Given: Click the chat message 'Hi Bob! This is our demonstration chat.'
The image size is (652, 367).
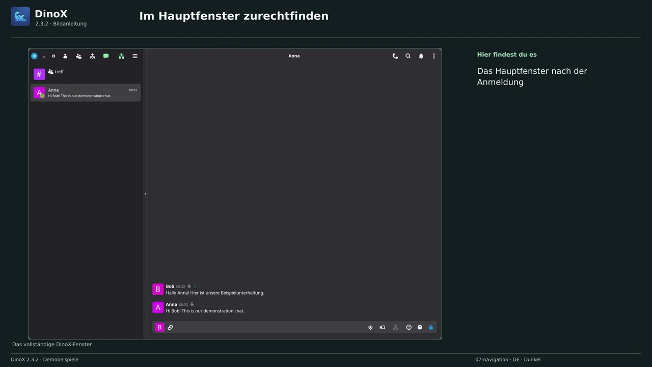Looking at the screenshot, I should (x=205, y=311).
